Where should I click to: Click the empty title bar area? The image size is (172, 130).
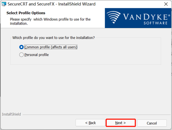[x=129, y=4]
